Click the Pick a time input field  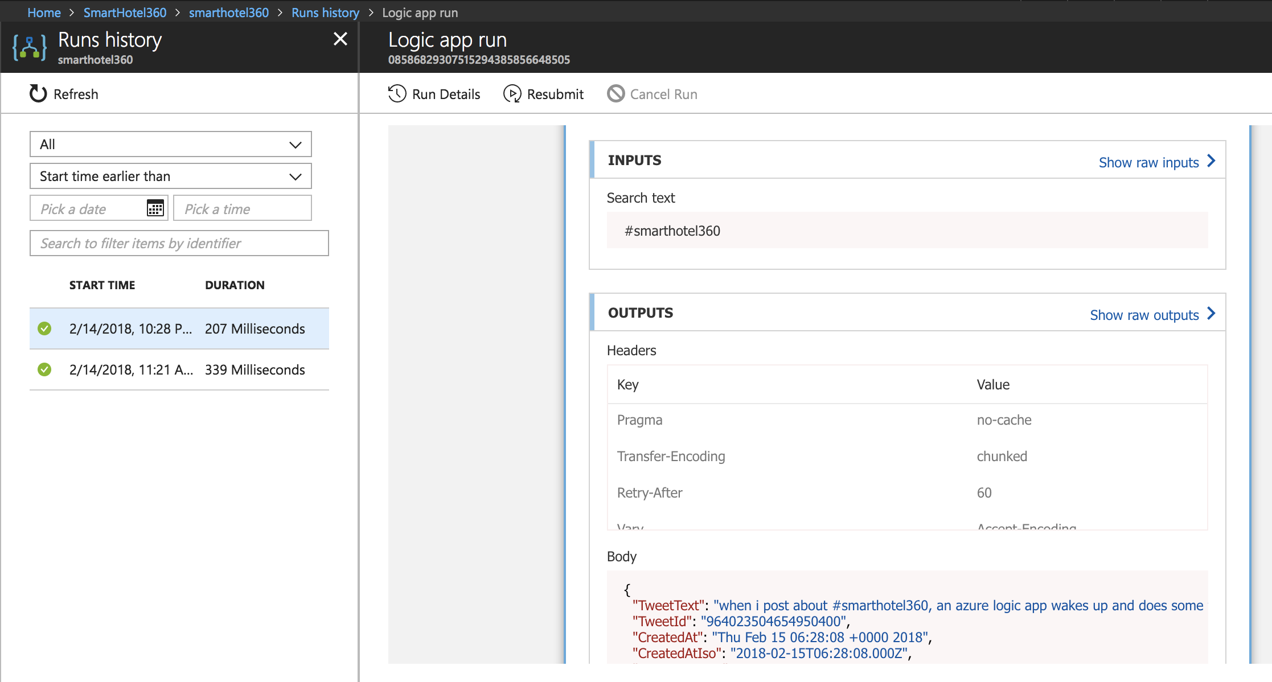(242, 209)
